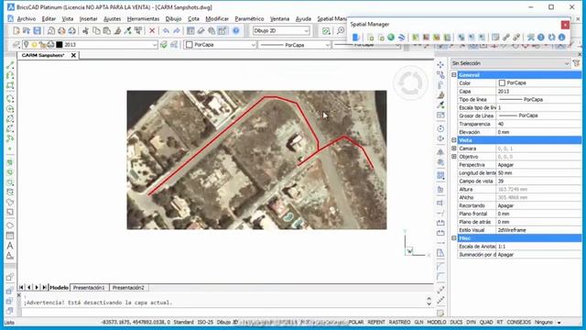Open the Ninguno dropdown arrow in status bar
Viewport: 586px width, 330px height.
[x=559, y=323]
